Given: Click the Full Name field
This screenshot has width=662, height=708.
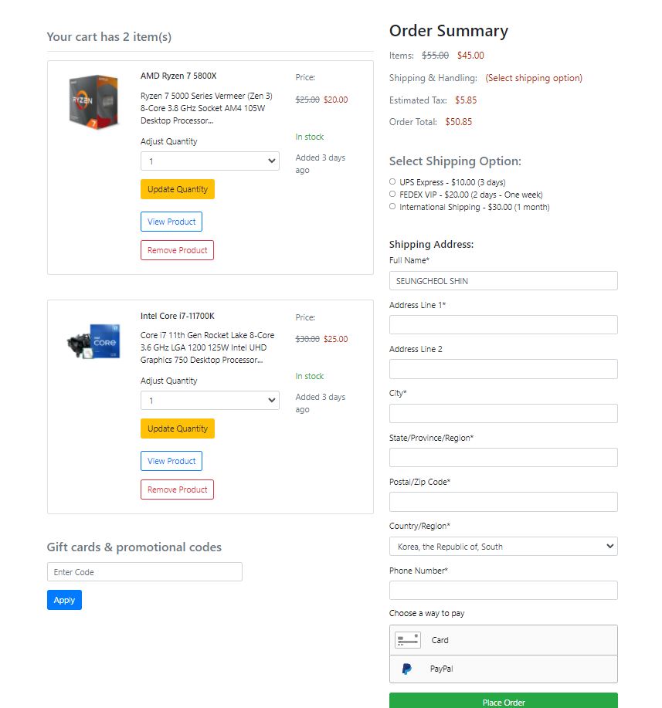Looking at the screenshot, I should coord(504,281).
